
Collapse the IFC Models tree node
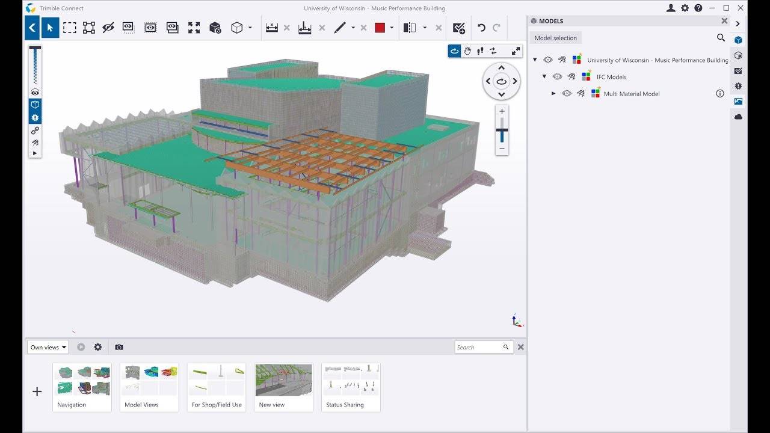coord(544,77)
